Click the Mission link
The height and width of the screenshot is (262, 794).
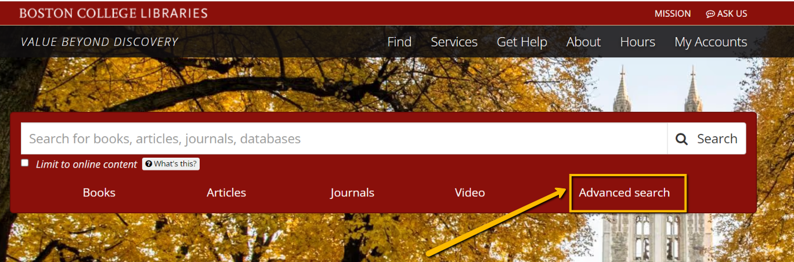pos(673,13)
